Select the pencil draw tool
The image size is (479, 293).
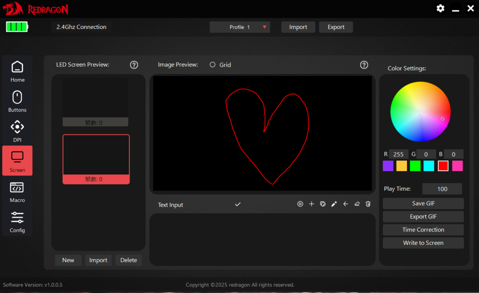[x=334, y=204]
